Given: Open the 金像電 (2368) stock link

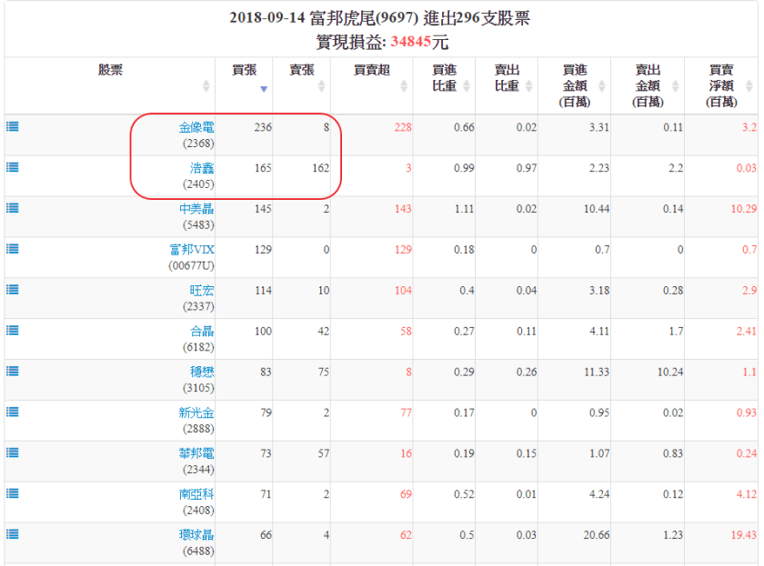Looking at the screenshot, I should [196, 128].
